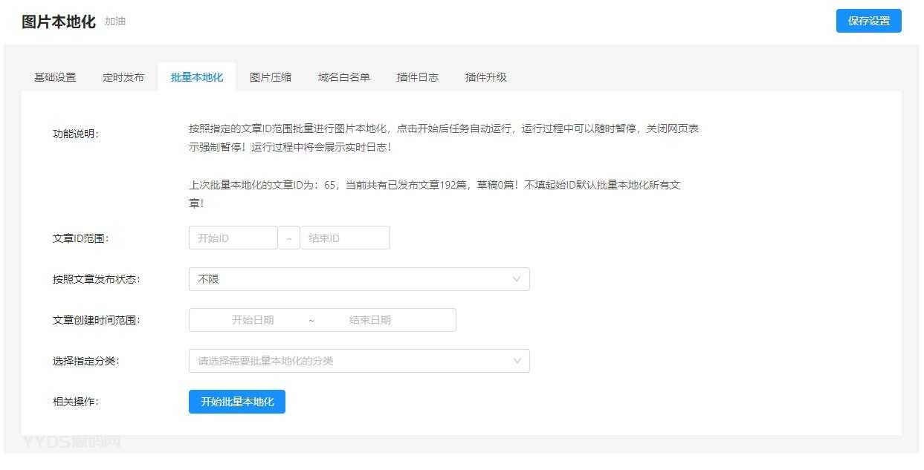Open the 插件升级 tab

tap(484, 76)
